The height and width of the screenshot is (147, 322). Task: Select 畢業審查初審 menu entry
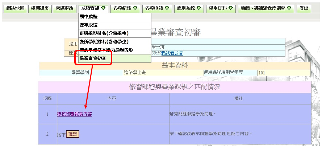[x=115, y=58]
